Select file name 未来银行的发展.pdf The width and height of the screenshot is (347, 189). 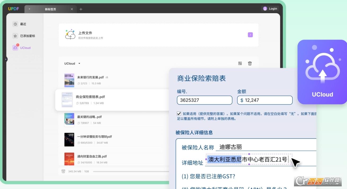90,77
